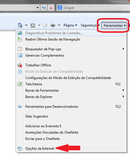This screenshot has width=130, height=156.
Task: Select Ferramentas para Desenvolvedores
Action: coord(71,107)
